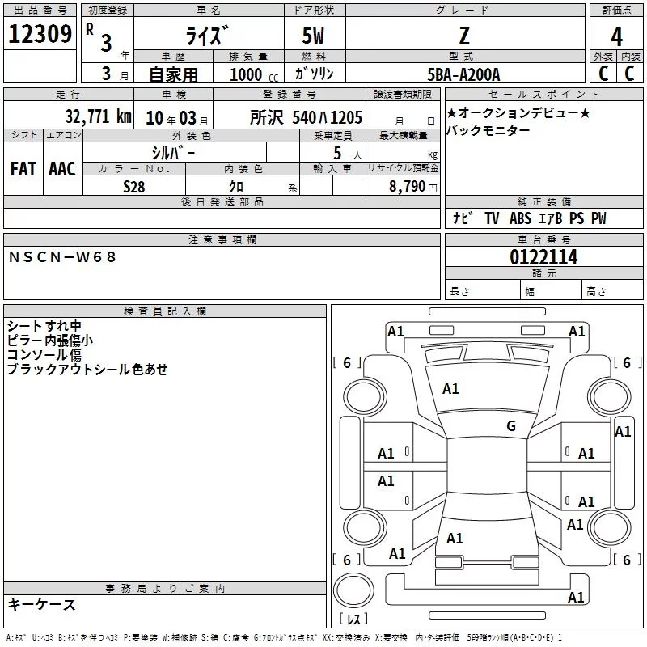Viewport: 647px width, 647px height.
Task: Click the recycle deposit 8,790 value
Action: tap(408, 186)
